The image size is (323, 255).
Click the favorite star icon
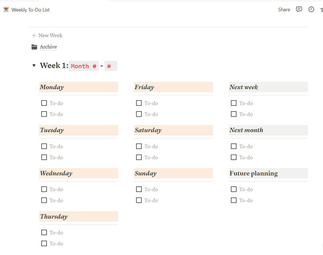click(x=321, y=10)
